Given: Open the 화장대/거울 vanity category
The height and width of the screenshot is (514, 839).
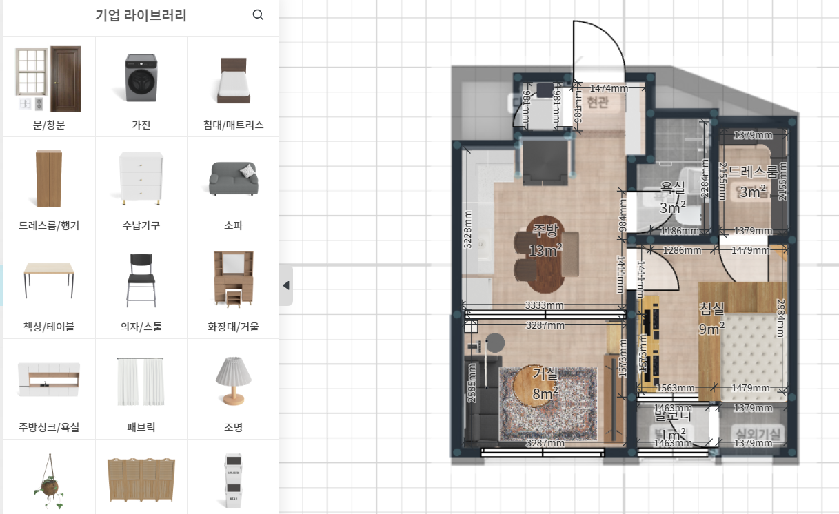Looking at the screenshot, I should [x=233, y=288].
